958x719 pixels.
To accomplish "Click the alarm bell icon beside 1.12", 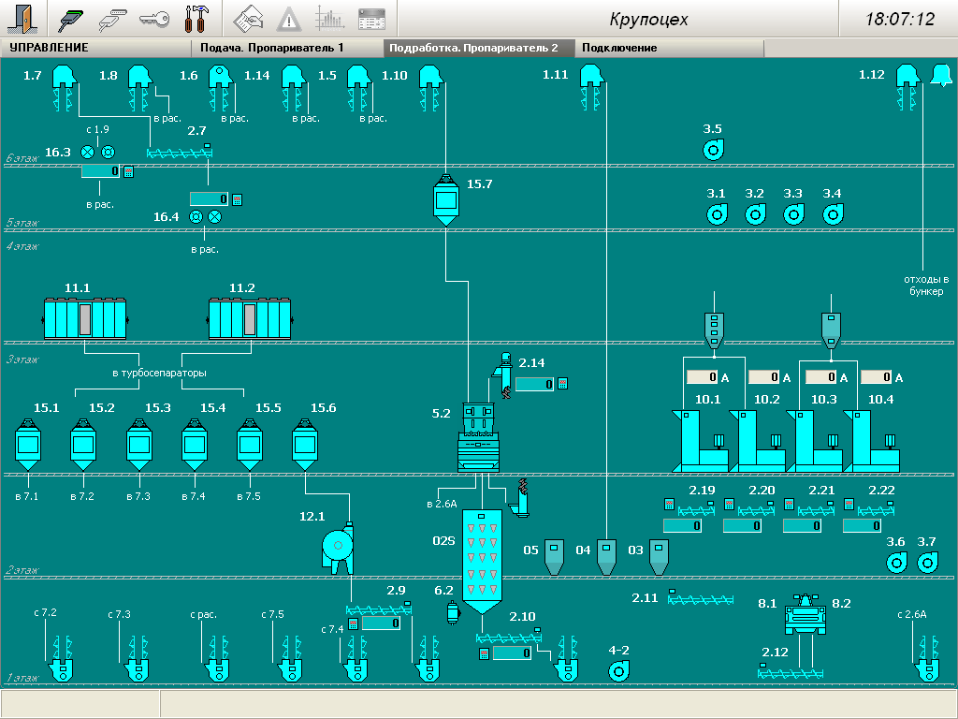I will [x=940, y=75].
